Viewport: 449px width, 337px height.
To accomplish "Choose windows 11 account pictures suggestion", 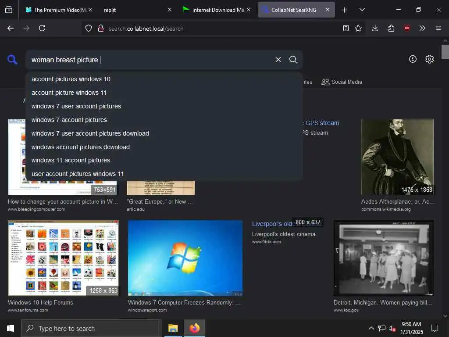I will tap(164, 160).
